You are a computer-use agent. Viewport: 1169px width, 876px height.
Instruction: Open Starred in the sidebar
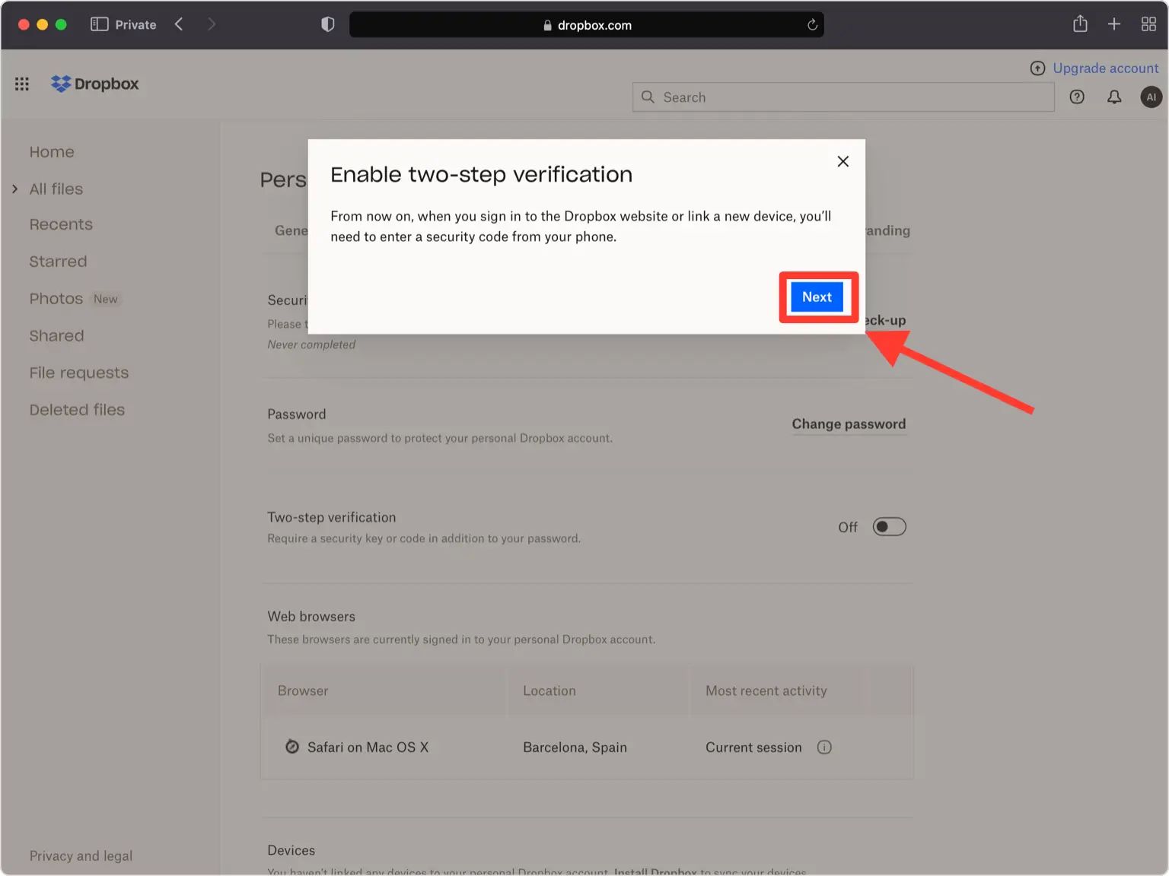point(58,262)
